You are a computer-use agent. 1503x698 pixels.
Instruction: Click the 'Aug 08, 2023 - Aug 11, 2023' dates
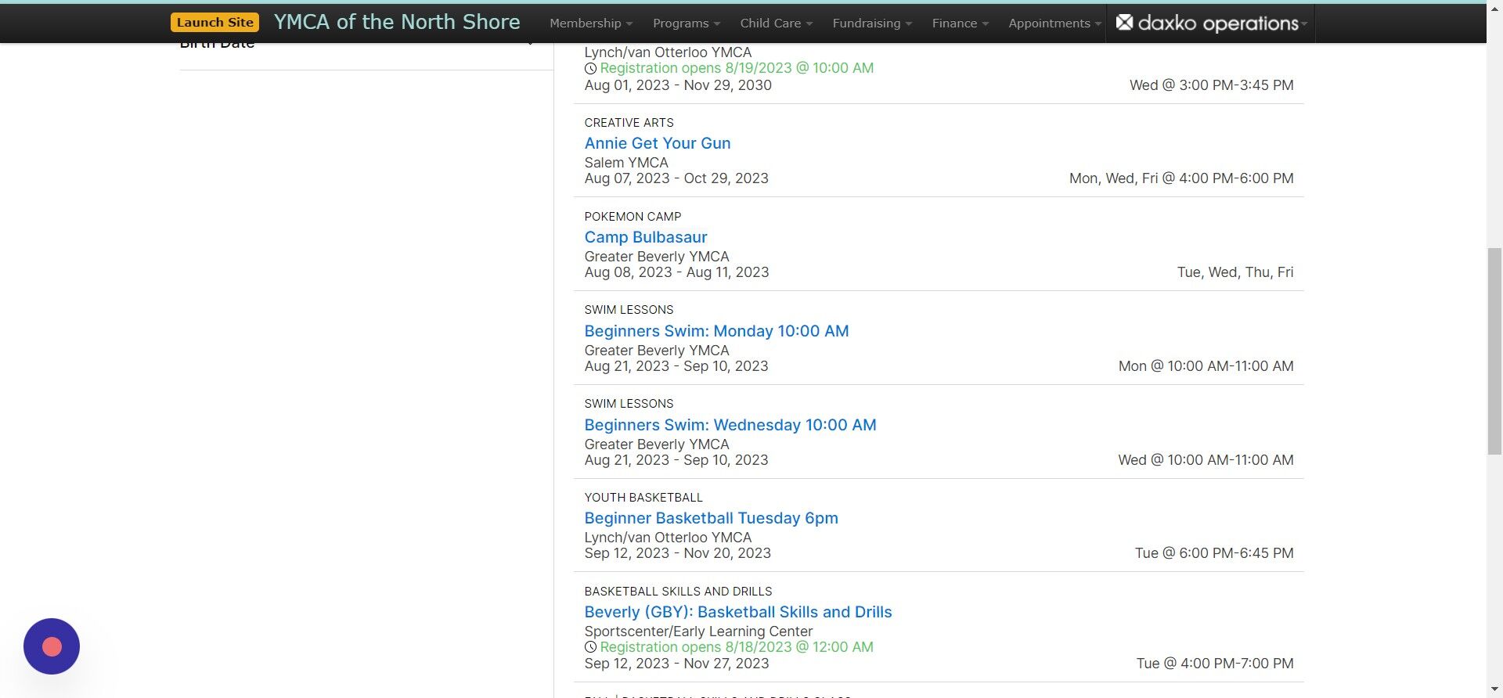tap(676, 272)
